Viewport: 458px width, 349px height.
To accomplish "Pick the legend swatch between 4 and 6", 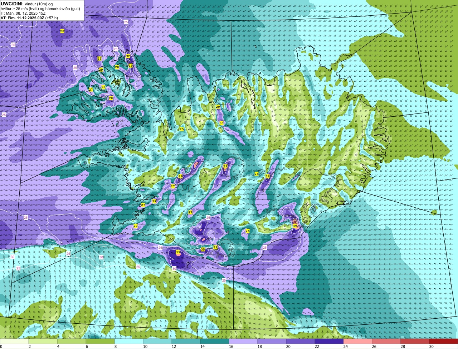I will point(72,342).
